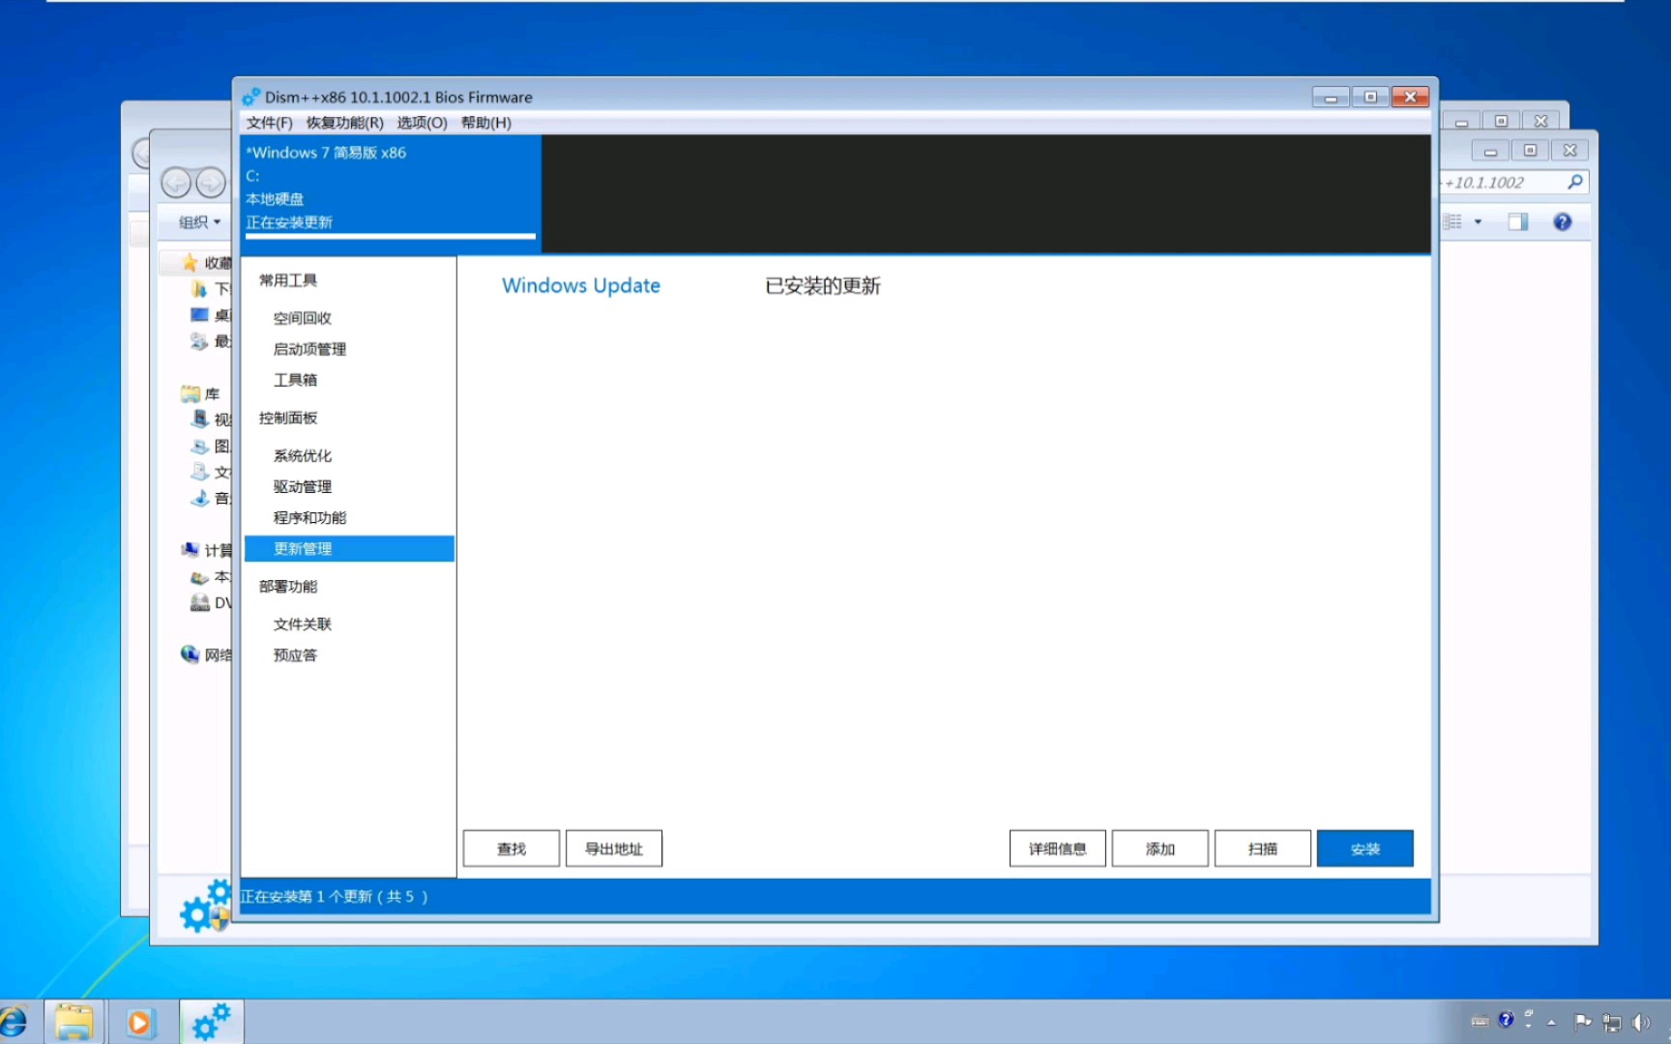
Task: Click the install progress bar under 正在安装更新
Action: coord(391,235)
